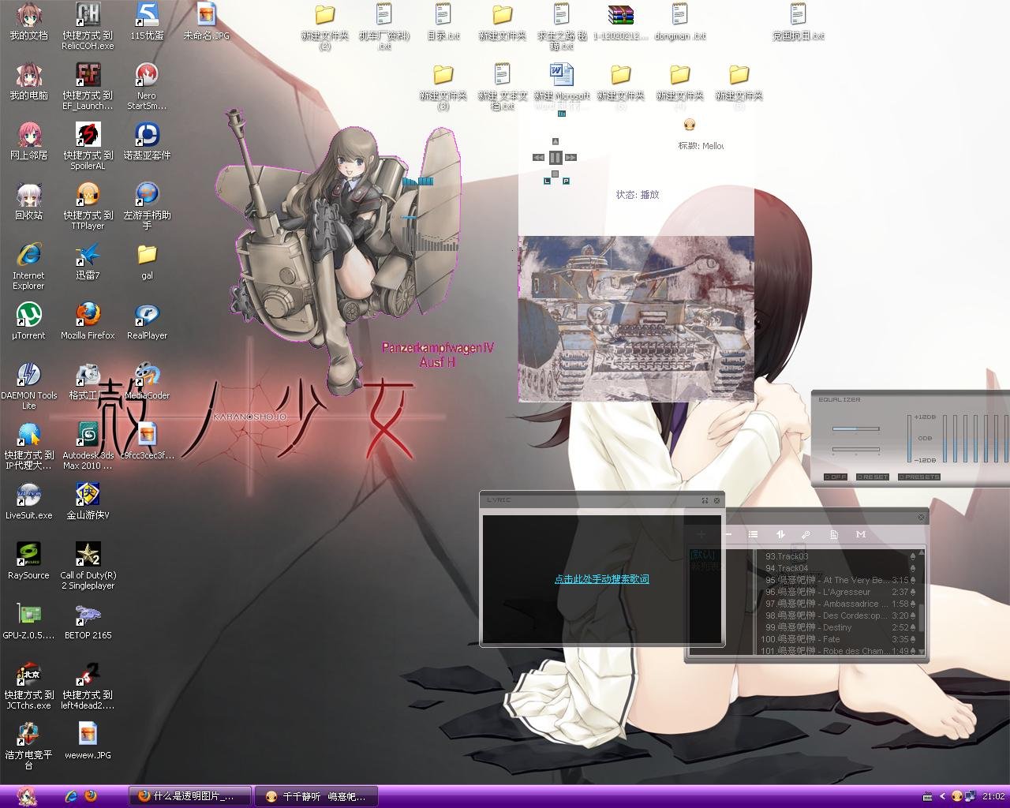Toggle the lyrics window with the L button
Image resolution: width=1010 pixels, height=808 pixels.
(547, 181)
